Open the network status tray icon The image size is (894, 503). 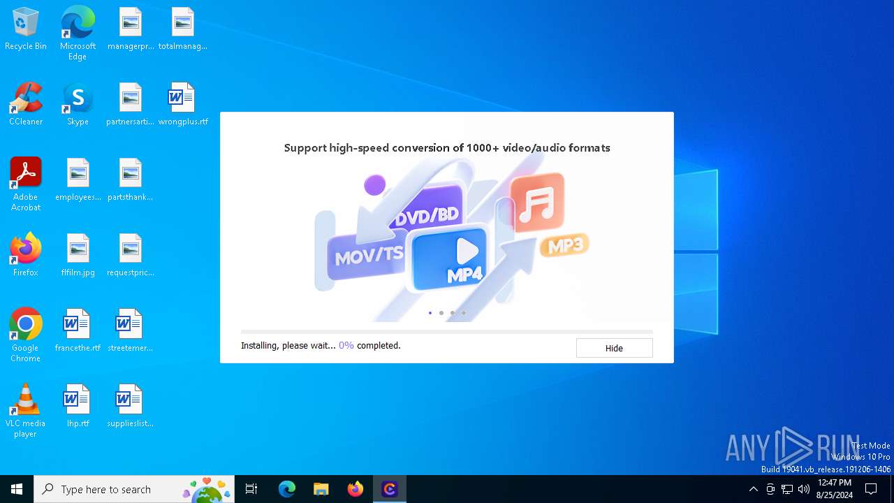pyautogui.click(x=787, y=489)
